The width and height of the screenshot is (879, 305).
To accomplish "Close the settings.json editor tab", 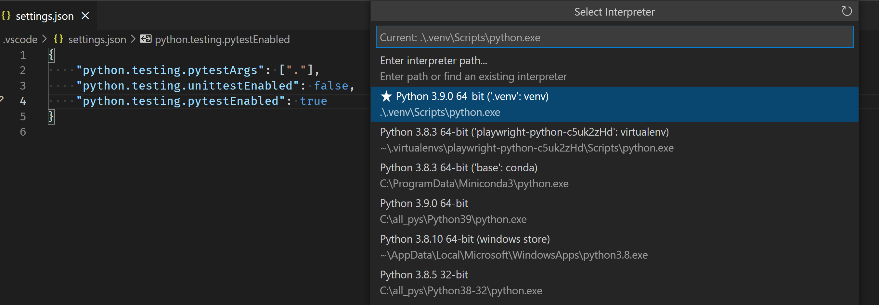I will (x=85, y=16).
